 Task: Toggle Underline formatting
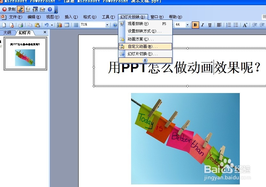click(x=210, y=25)
